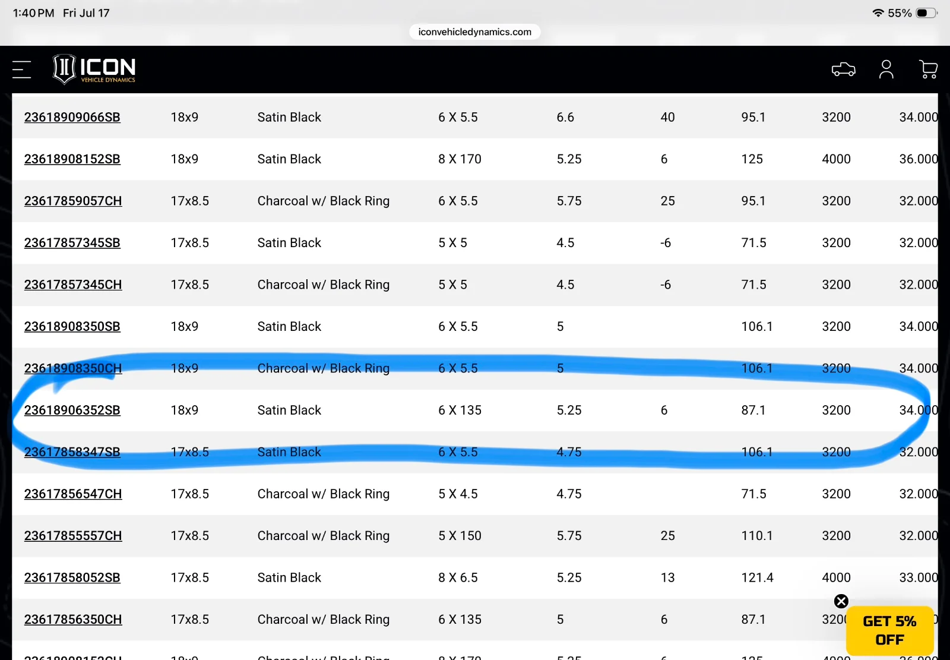Open part number 23618906352SB
The image size is (950, 660).
pos(72,410)
